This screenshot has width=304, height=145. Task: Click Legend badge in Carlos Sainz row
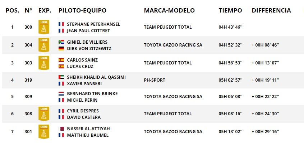click(43, 63)
